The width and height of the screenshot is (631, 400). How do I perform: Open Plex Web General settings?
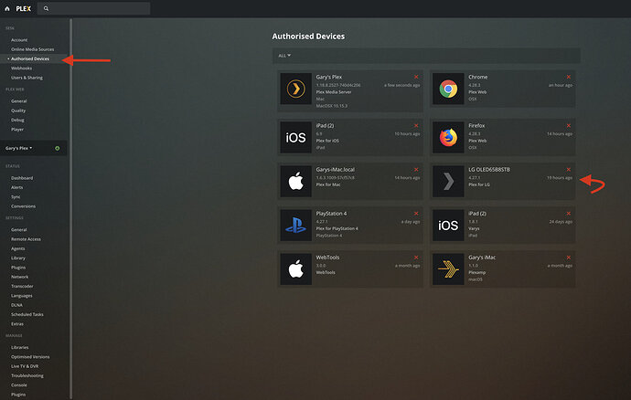tap(19, 100)
